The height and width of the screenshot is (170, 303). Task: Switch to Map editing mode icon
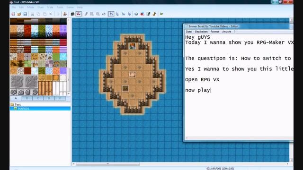click(x=72, y=14)
